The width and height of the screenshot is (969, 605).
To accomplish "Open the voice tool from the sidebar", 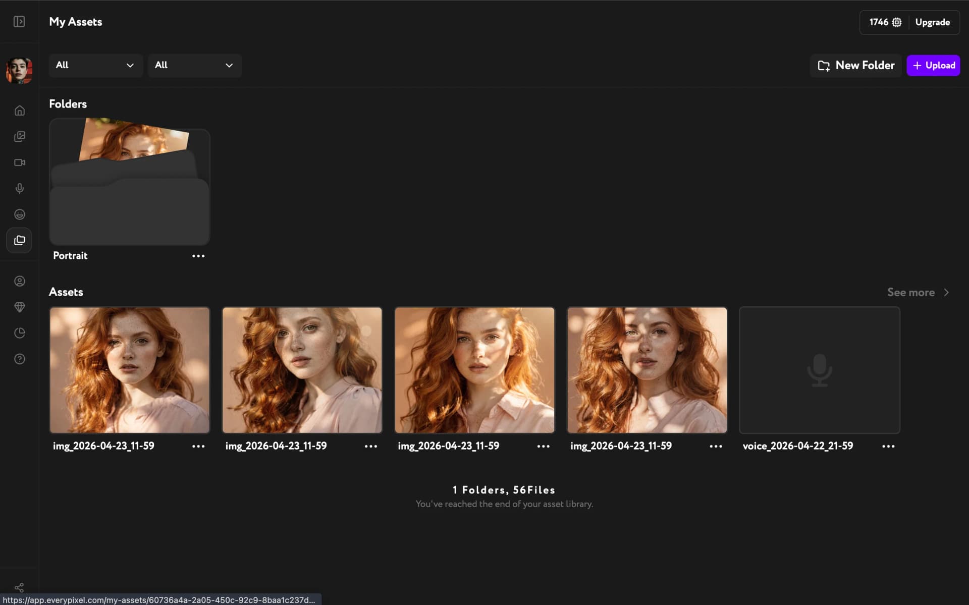I will coord(19,188).
